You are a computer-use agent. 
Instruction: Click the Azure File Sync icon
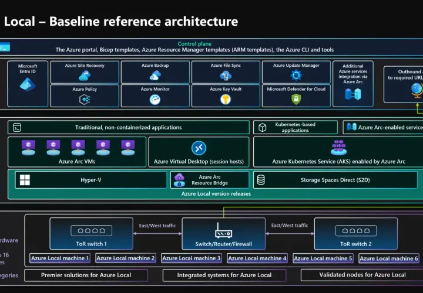pos(226,76)
